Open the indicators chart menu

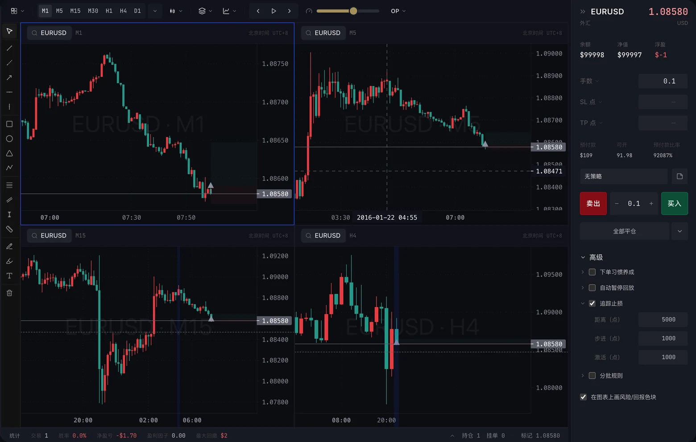point(229,11)
